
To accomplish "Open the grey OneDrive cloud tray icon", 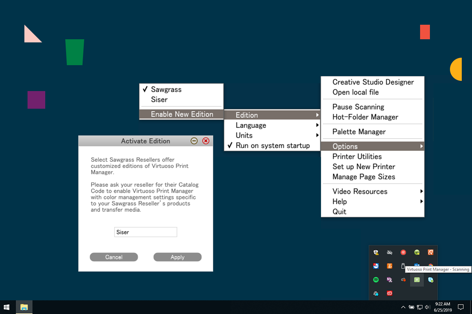I will tap(389, 252).
